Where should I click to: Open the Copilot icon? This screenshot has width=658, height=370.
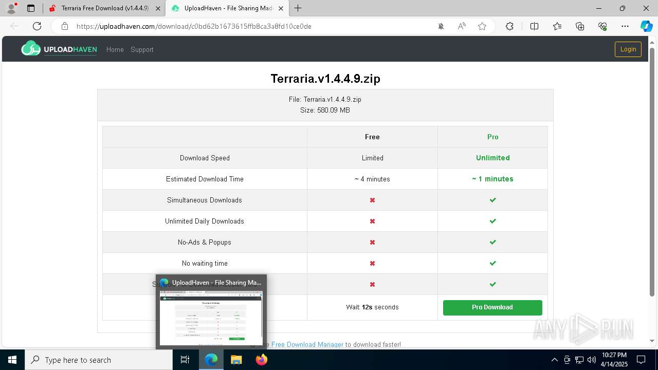(x=646, y=26)
